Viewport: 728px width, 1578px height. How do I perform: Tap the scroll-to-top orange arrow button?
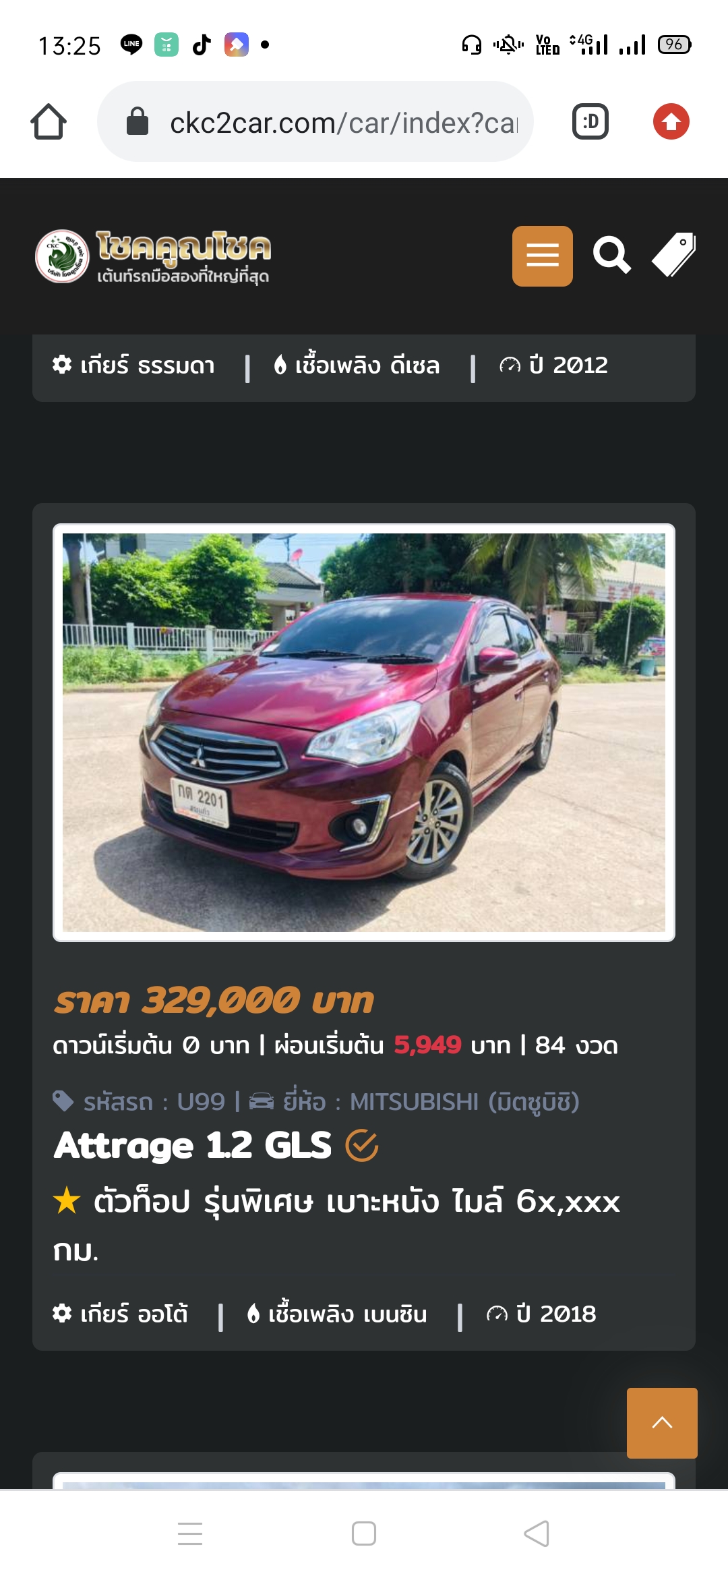[x=662, y=1423]
